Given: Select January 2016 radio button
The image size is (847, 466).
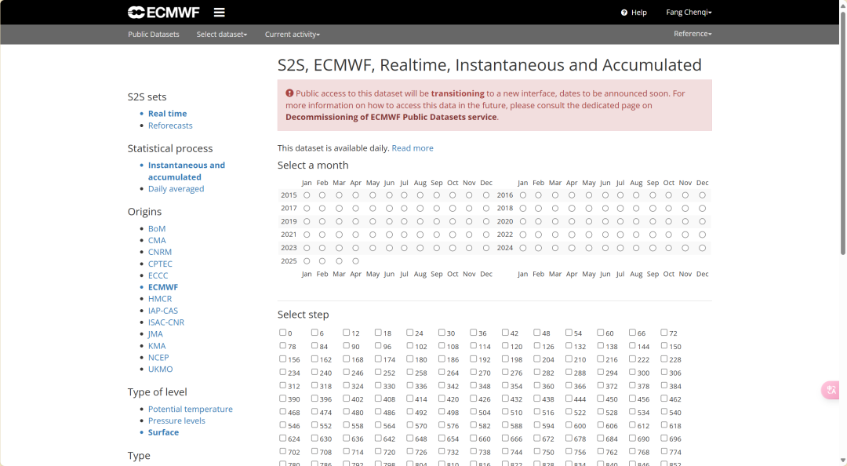Looking at the screenshot, I should [x=523, y=195].
